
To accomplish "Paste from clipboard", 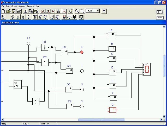I will (x=36, y=11).
